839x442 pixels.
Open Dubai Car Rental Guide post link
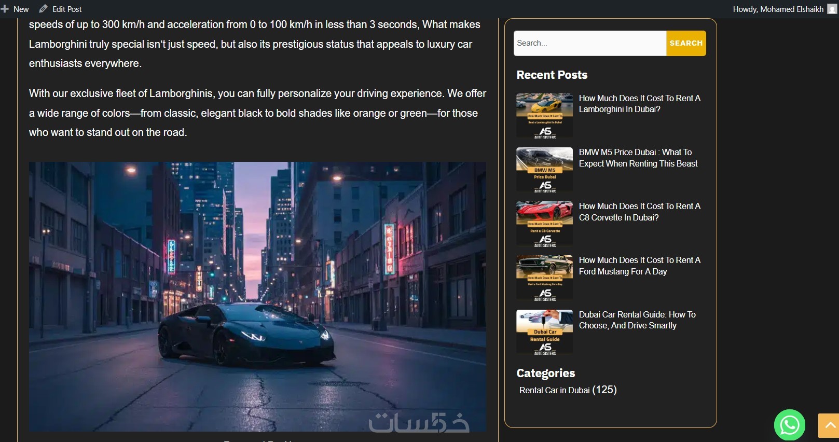637,320
